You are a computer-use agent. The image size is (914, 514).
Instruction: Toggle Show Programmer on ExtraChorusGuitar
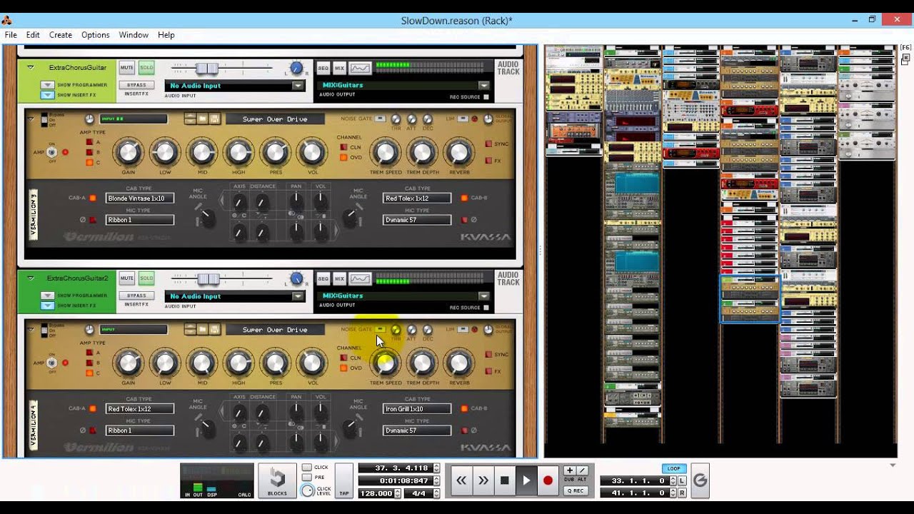pyautogui.click(x=47, y=84)
